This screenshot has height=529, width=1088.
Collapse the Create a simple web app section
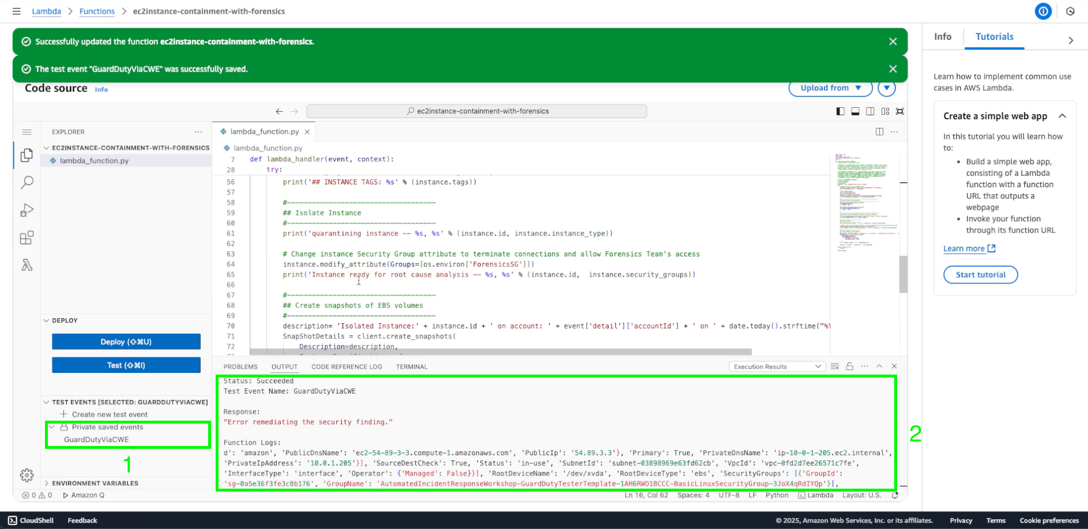click(1062, 116)
